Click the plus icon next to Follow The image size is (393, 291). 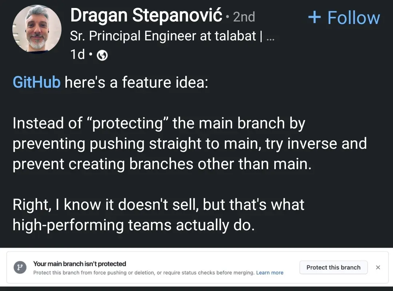pyautogui.click(x=314, y=17)
